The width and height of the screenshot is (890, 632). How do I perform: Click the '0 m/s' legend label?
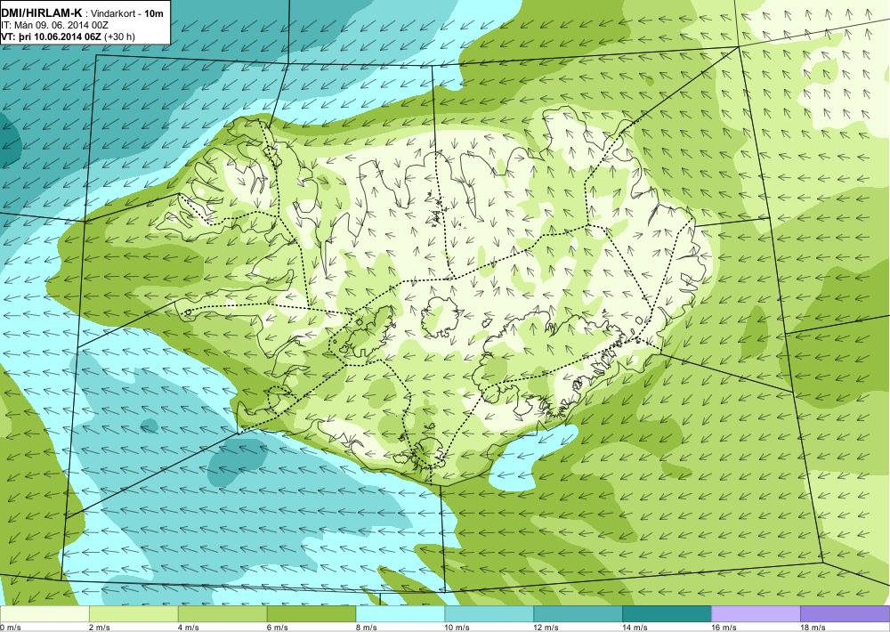[x=11, y=628]
